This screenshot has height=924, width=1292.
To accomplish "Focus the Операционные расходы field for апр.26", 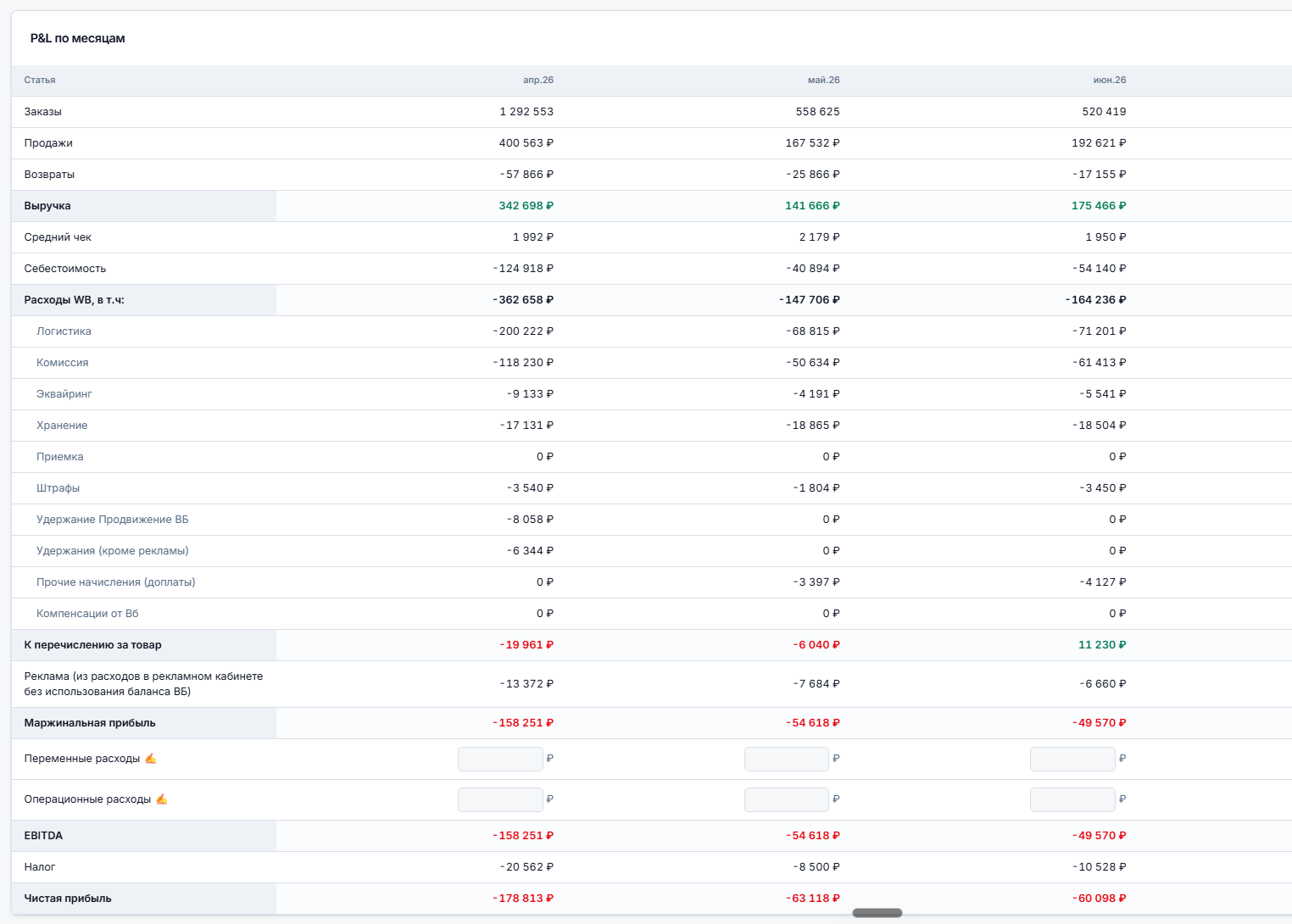I will [500, 799].
